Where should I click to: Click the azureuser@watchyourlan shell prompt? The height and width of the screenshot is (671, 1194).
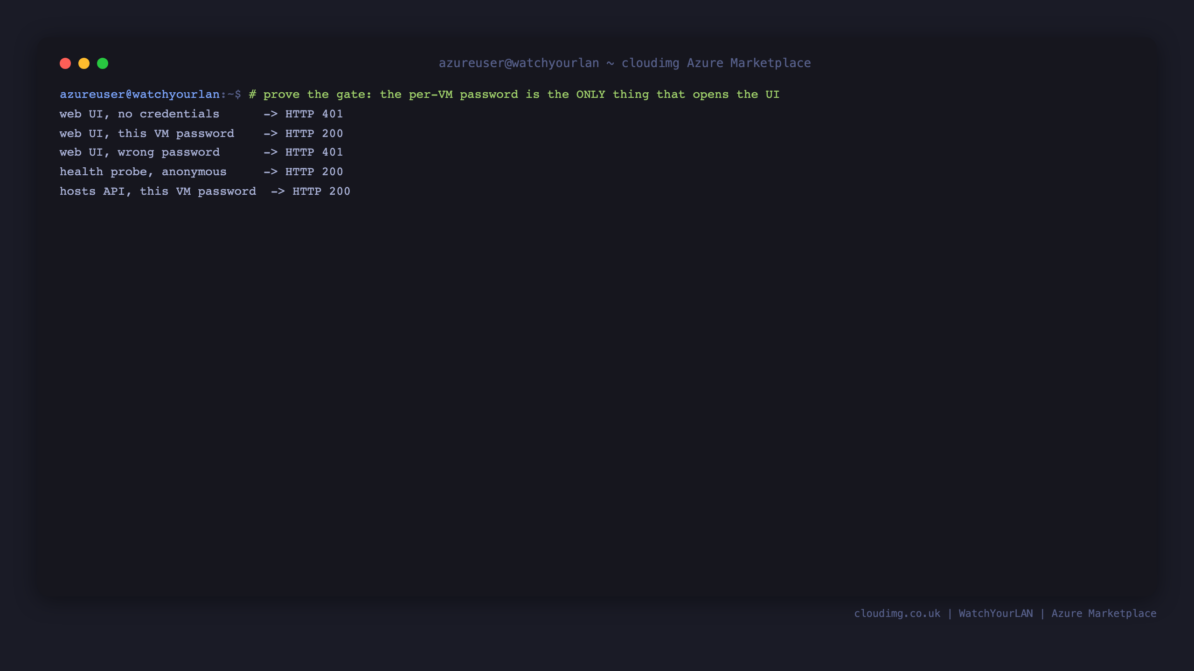pos(150,95)
